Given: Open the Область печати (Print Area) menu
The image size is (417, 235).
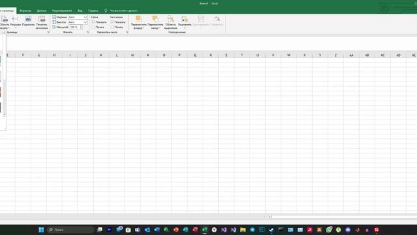Looking at the screenshot, I should pos(5,23).
